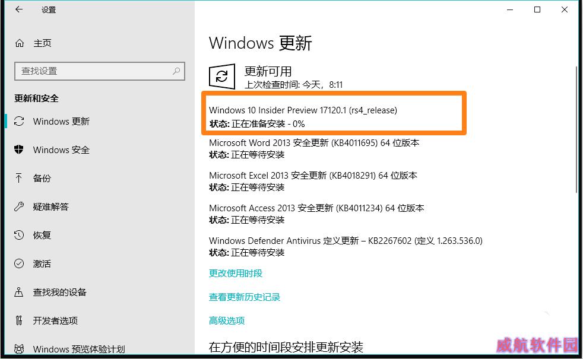
Task: Open the 查看更新历史记录 link
Action: click(x=245, y=297)
